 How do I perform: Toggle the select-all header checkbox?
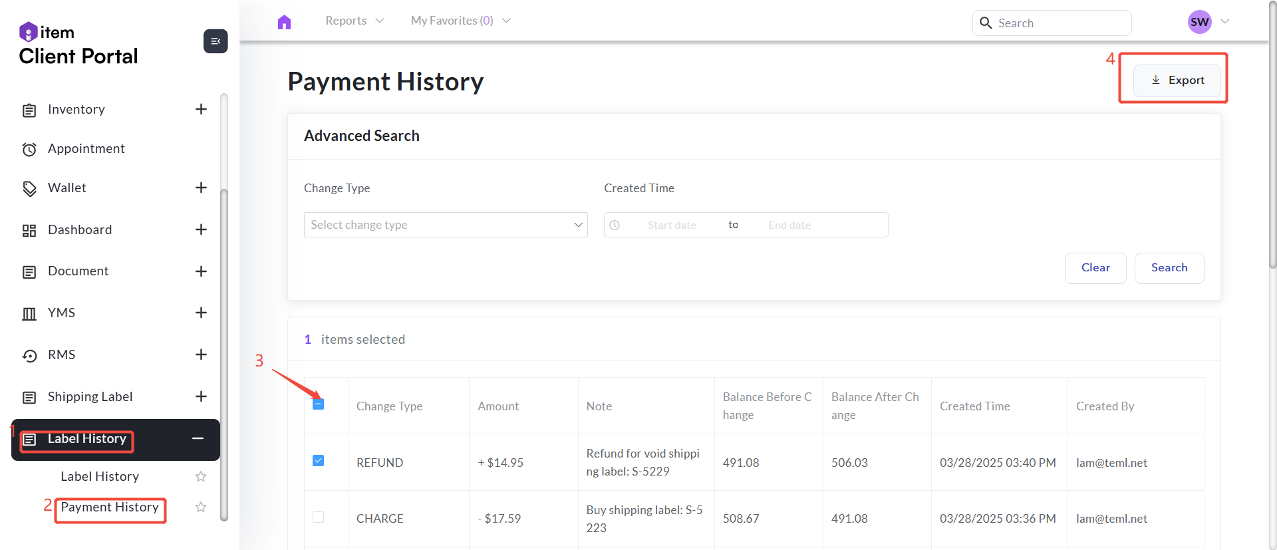point(319,404)
